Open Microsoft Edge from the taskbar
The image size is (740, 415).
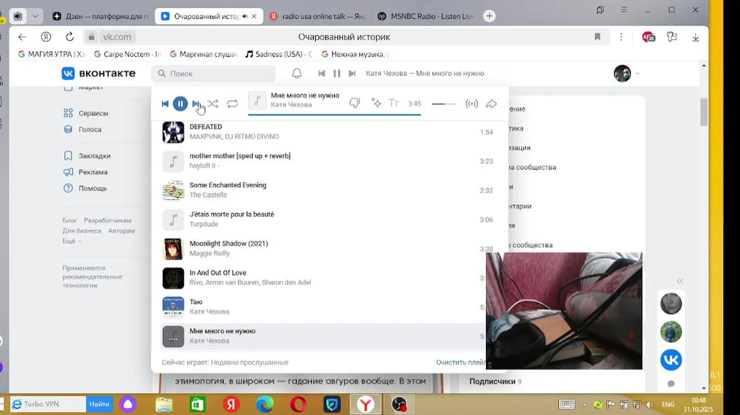click(265, 405)
